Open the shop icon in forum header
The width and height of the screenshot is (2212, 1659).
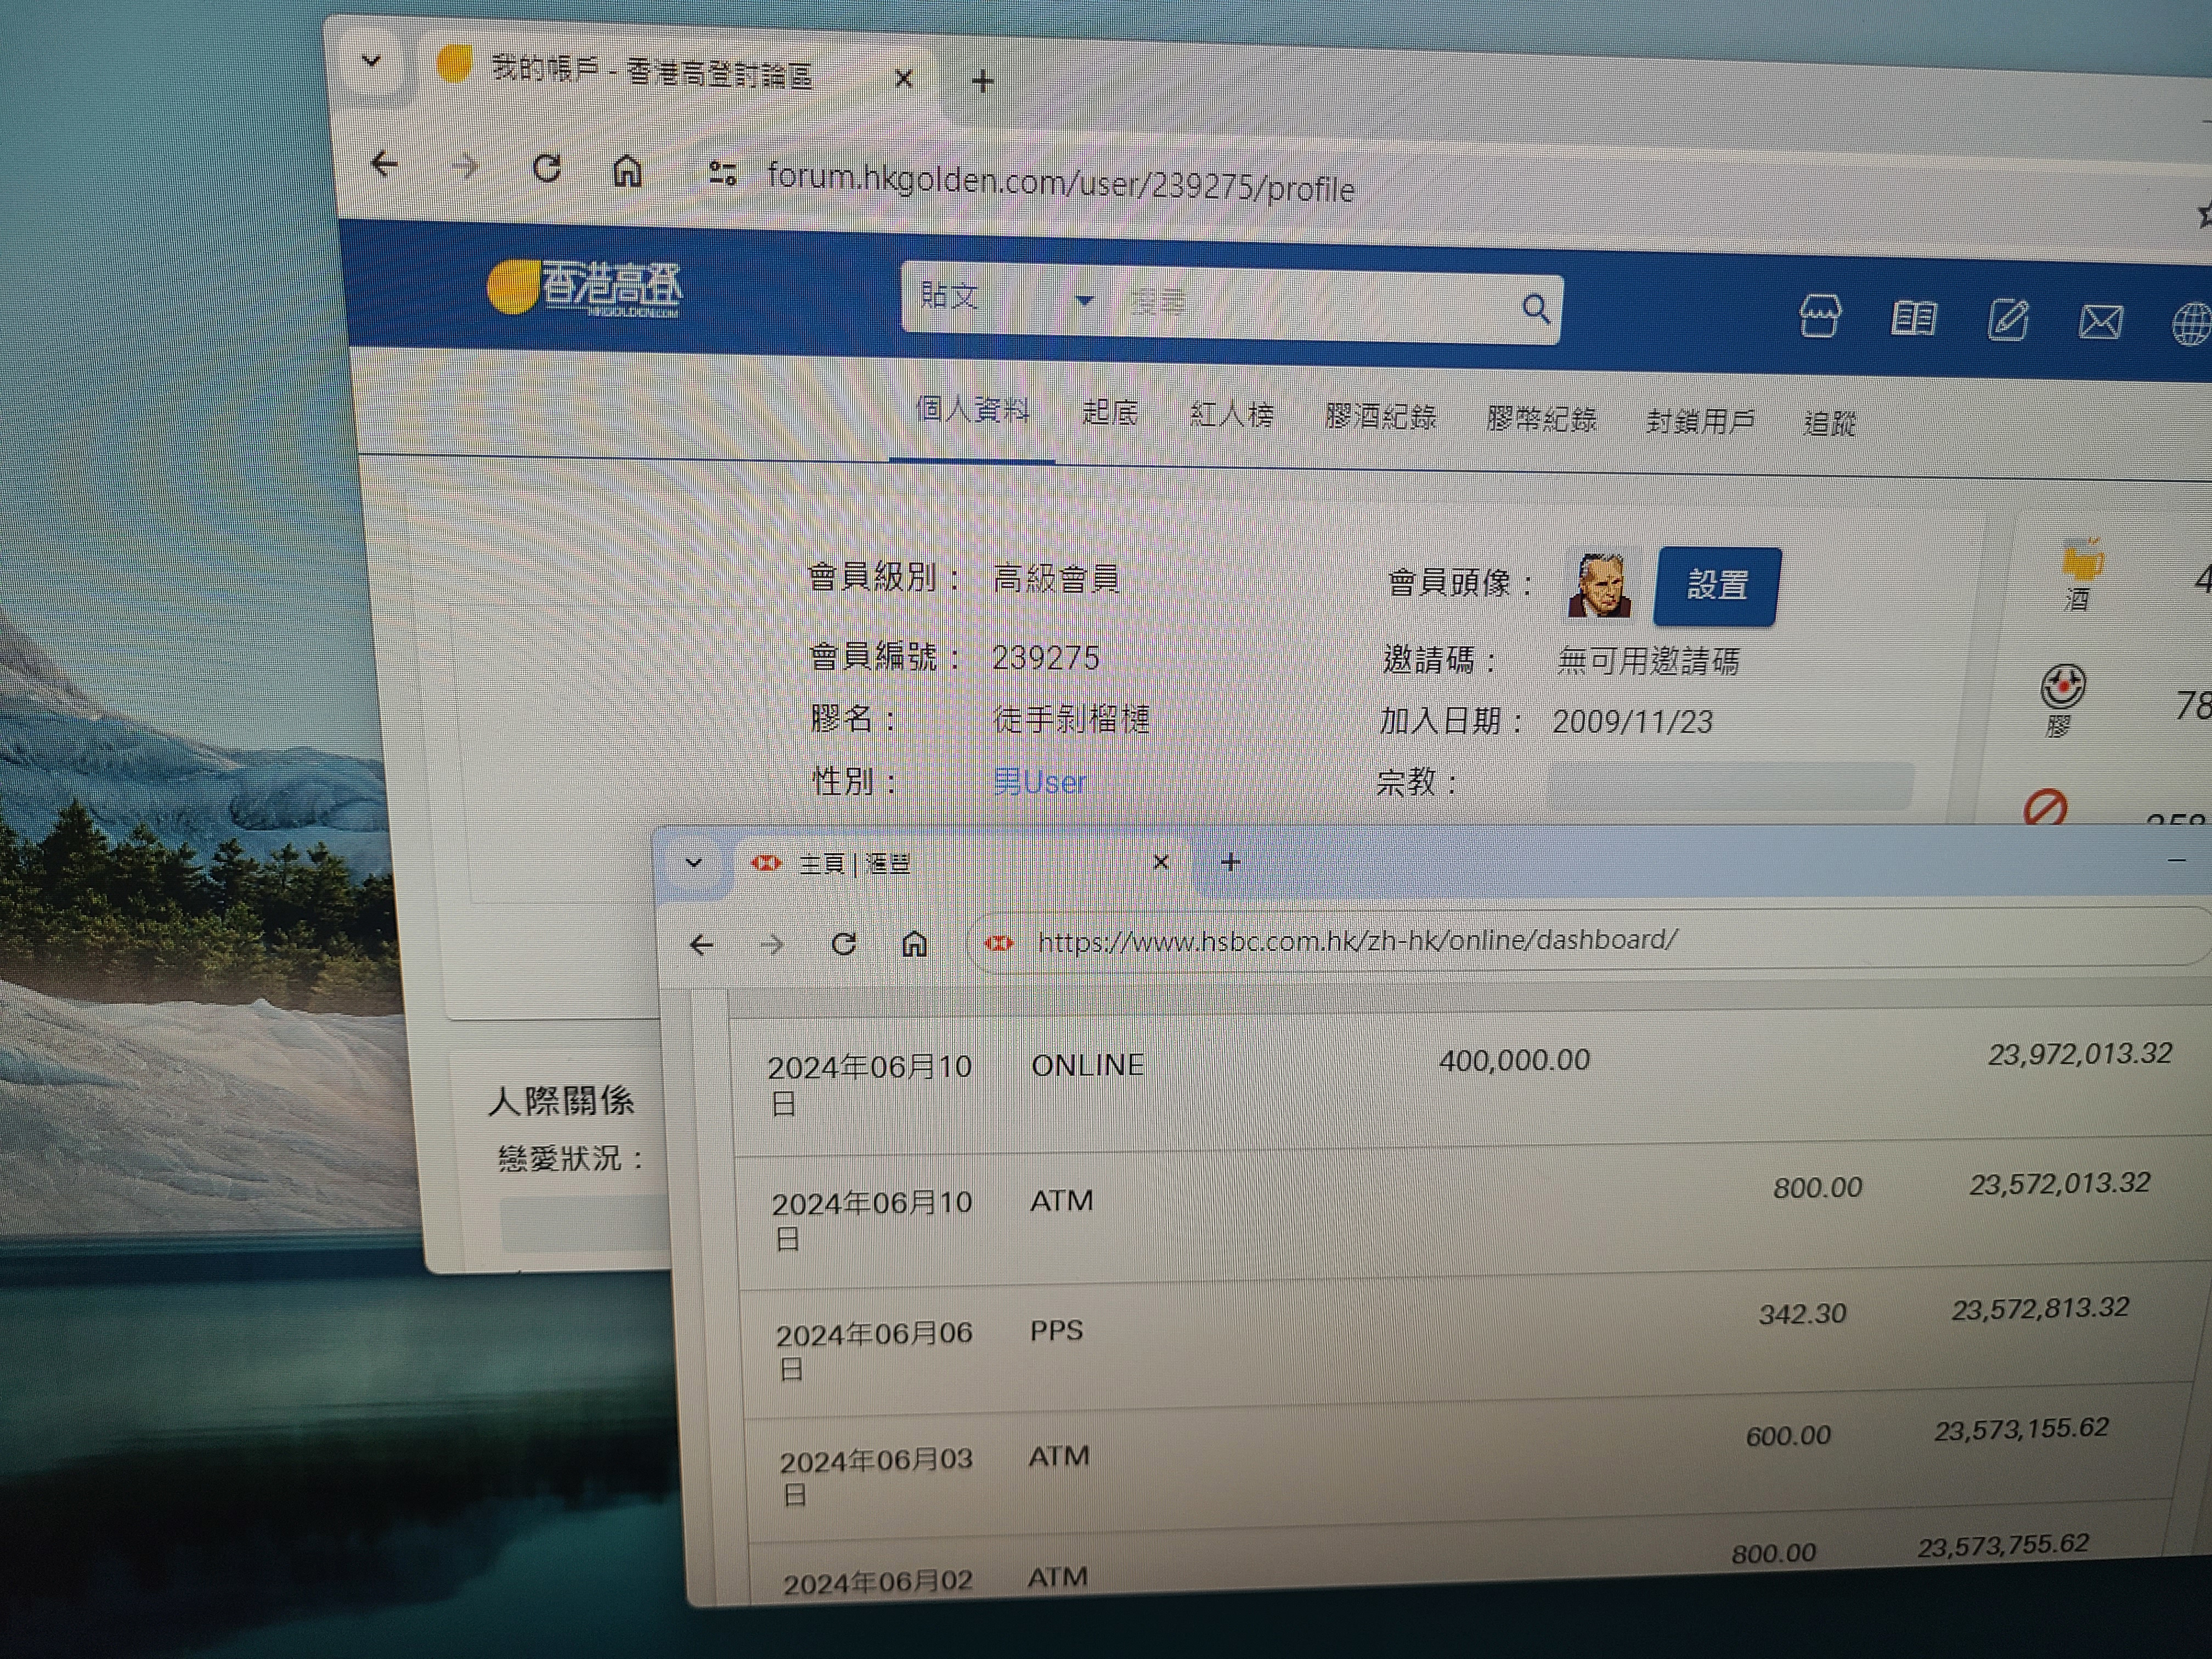[x=1819, y=317]
